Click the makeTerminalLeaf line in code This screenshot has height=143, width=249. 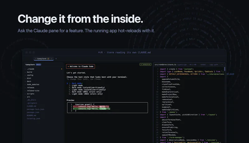(x=170, y=97)
